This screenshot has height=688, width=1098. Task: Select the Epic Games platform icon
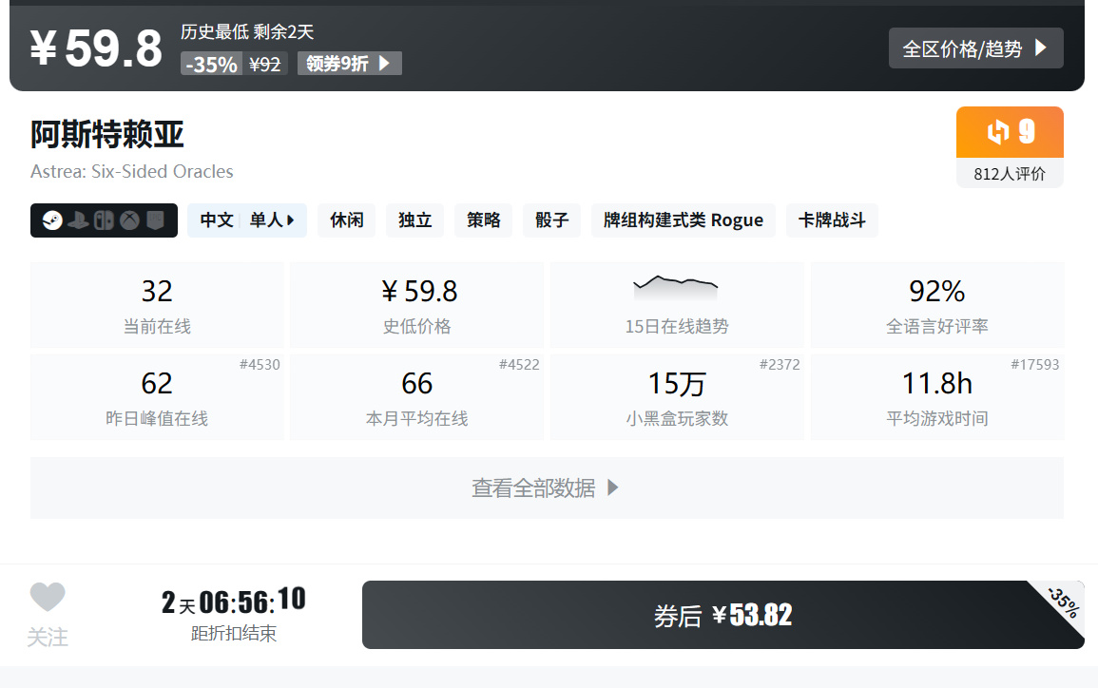156,220
